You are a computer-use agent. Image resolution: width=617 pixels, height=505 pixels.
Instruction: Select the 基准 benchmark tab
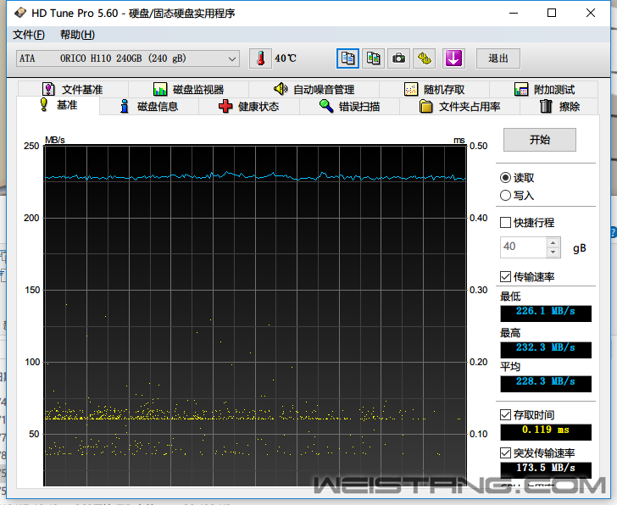[58, 105]
